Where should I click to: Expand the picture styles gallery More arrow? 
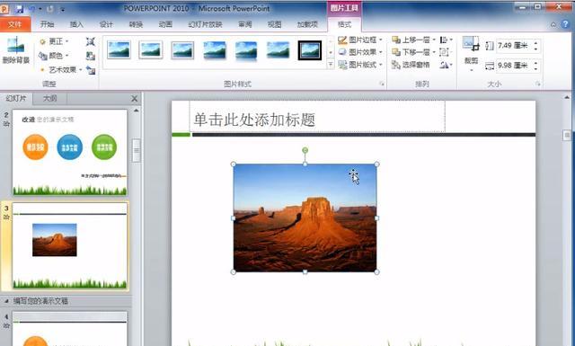331,65
